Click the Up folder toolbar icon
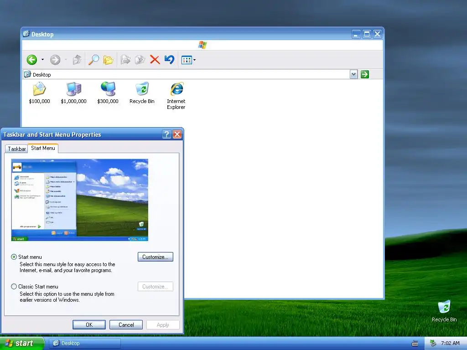This screenshot has width=467, height=350. click(77, 60)
